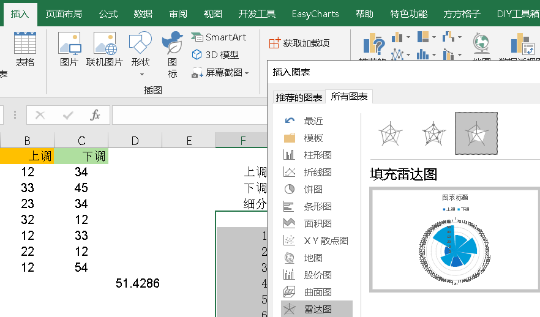Choose 柱形图 column chart category
The width and height of the screenshot is (540, 317).
click(x=317, y=155)
